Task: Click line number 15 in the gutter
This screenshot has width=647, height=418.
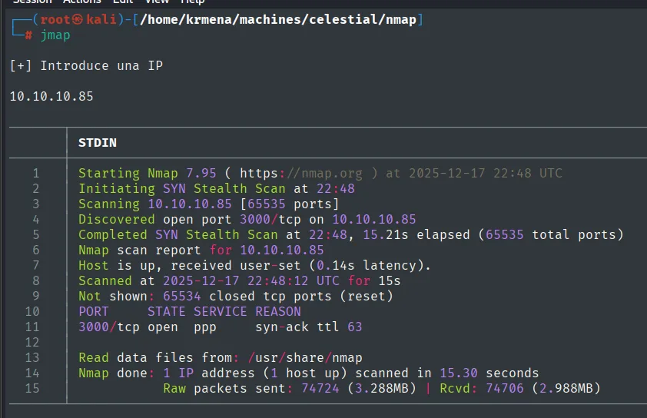Action: click(x=32, y=388)
